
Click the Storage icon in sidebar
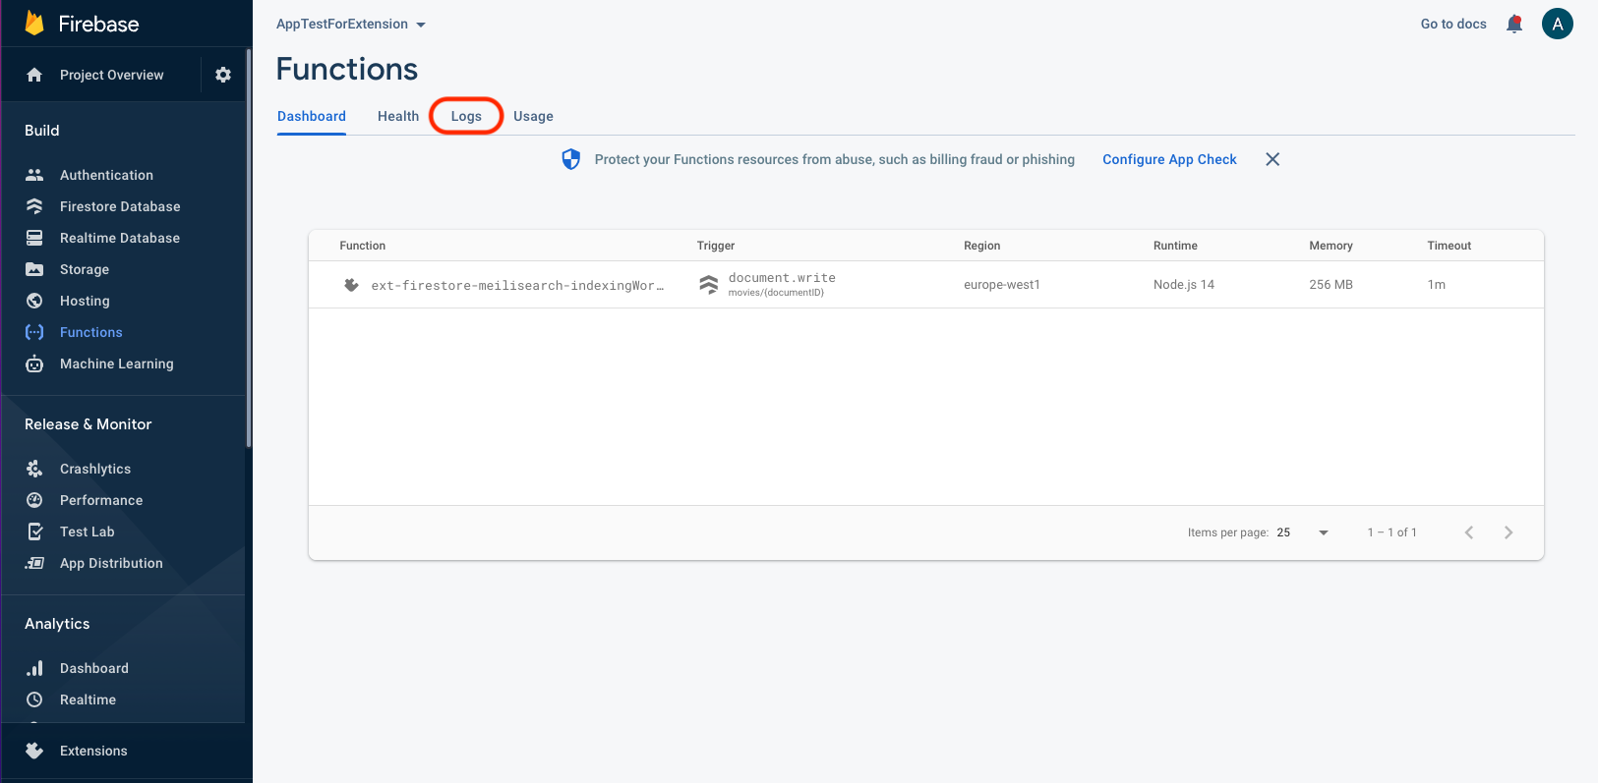(x=34, y=269)
